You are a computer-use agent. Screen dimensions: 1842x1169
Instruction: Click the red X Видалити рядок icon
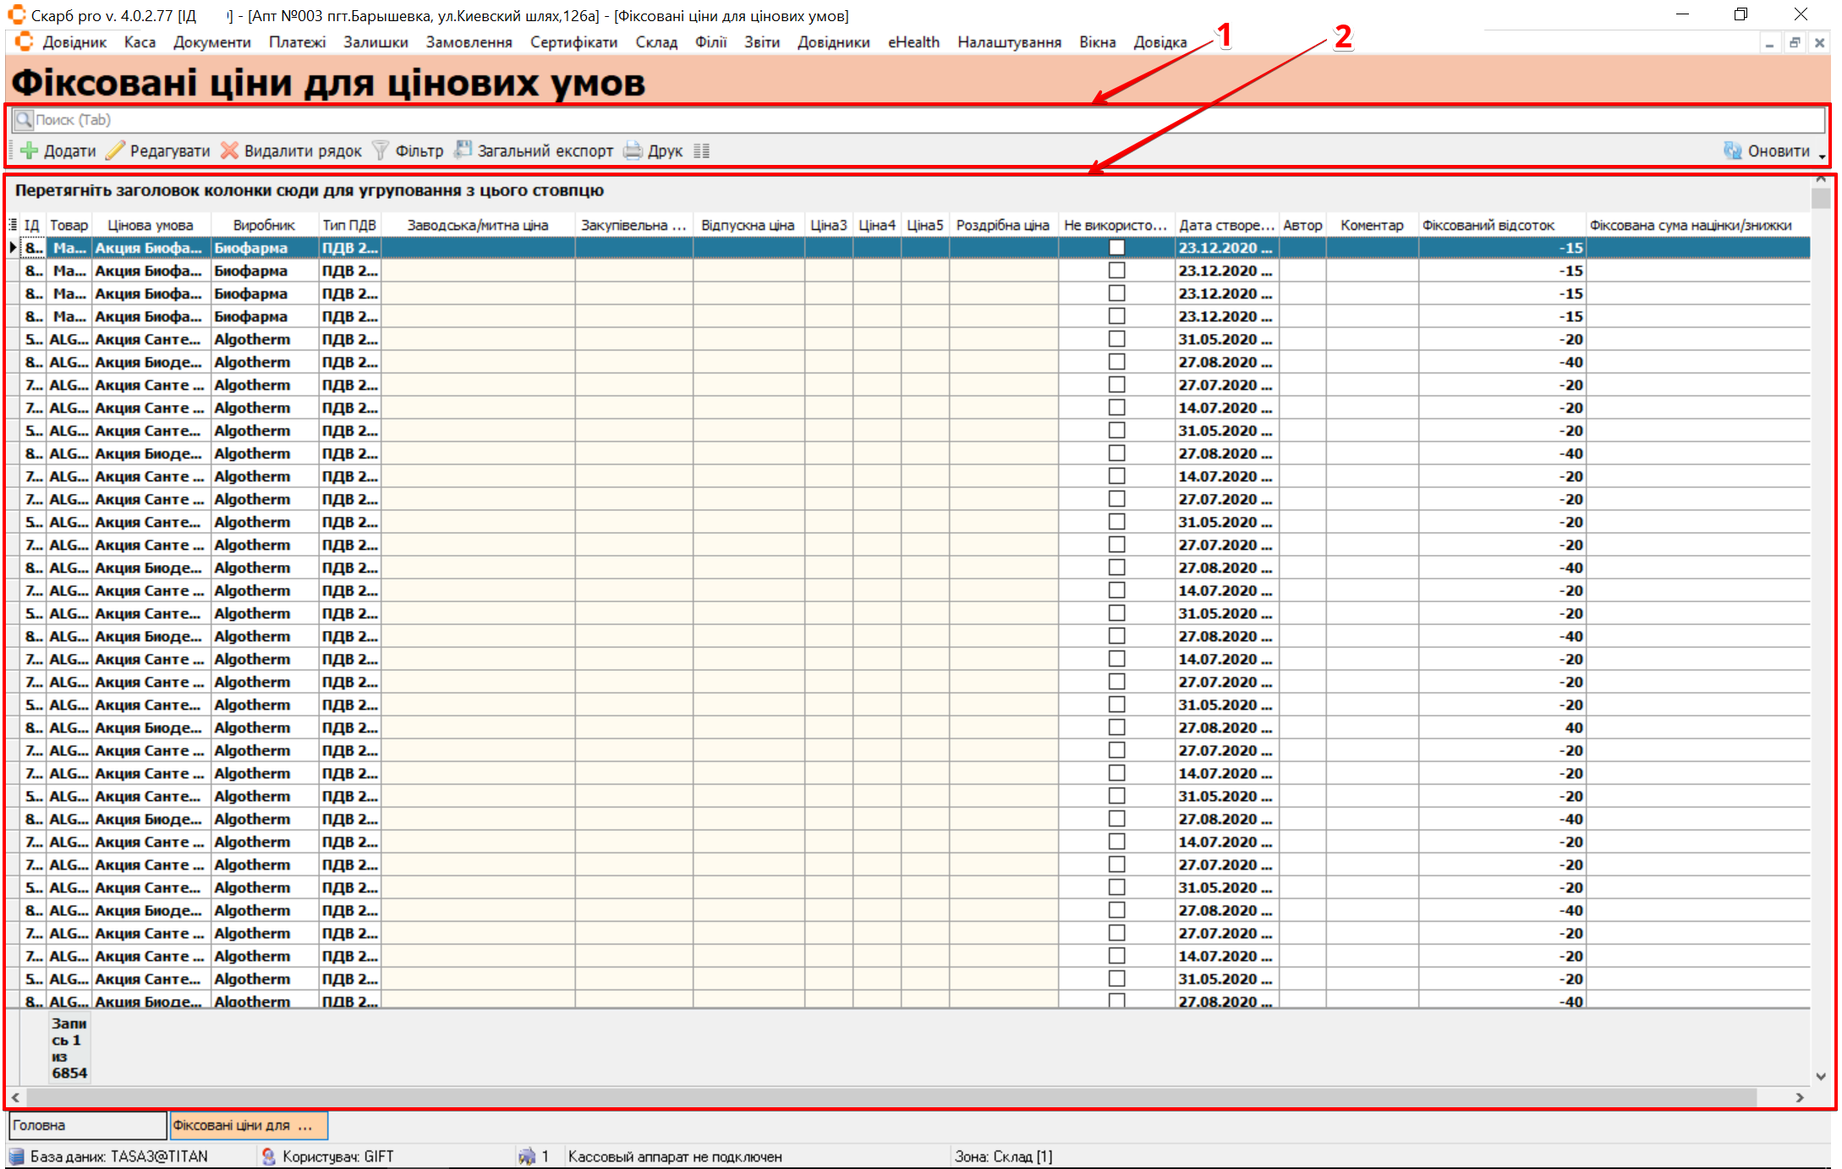[x=229, y=151]
